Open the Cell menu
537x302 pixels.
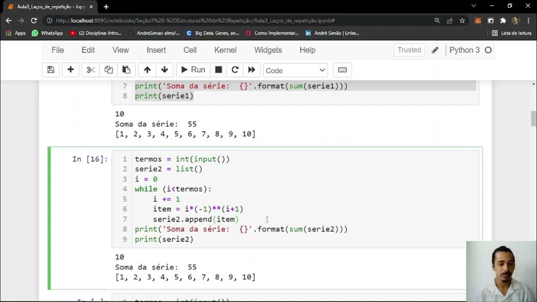pos(190,50)
